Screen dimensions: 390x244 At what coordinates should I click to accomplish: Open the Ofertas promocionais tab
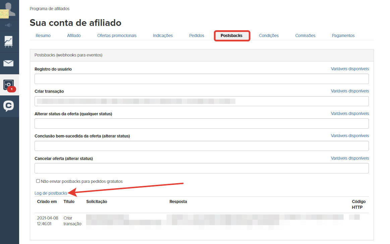coord(117,36)
